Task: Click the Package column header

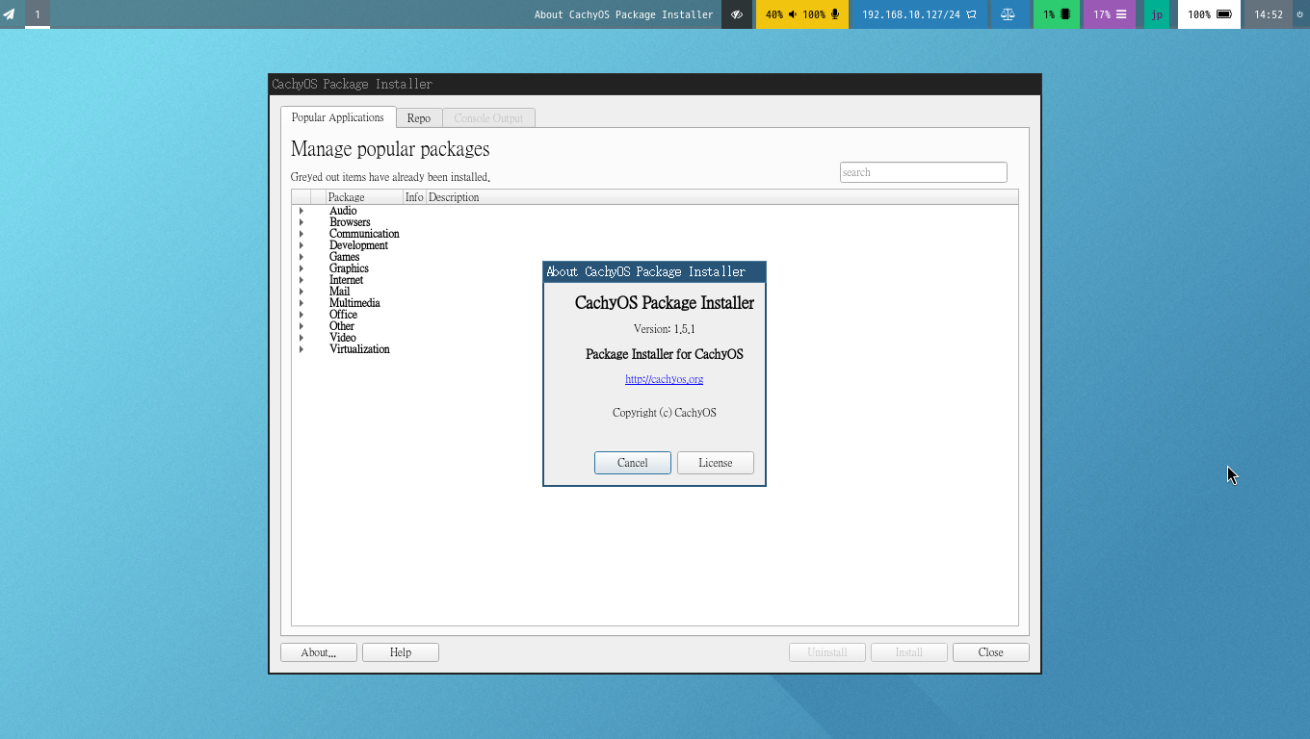Action: (x=365, y=197)
